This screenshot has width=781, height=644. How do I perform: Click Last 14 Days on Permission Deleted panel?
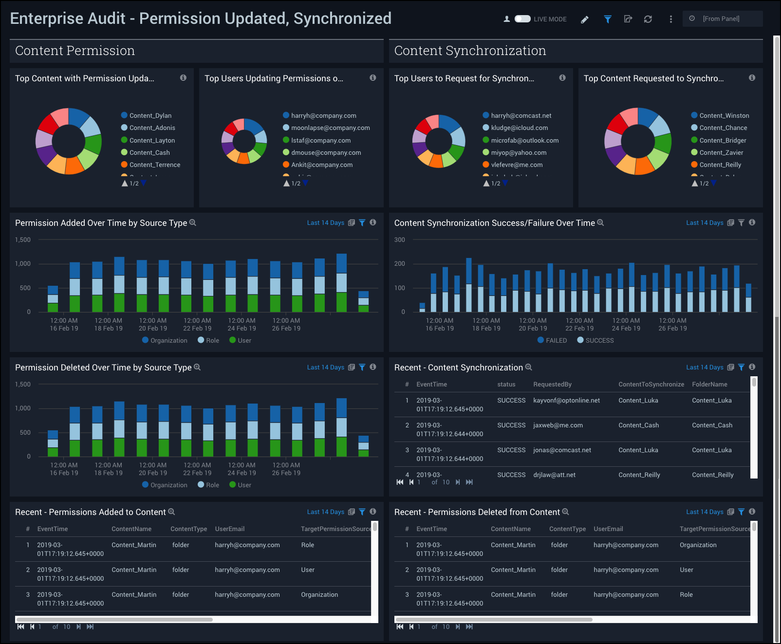pos(325,368)
